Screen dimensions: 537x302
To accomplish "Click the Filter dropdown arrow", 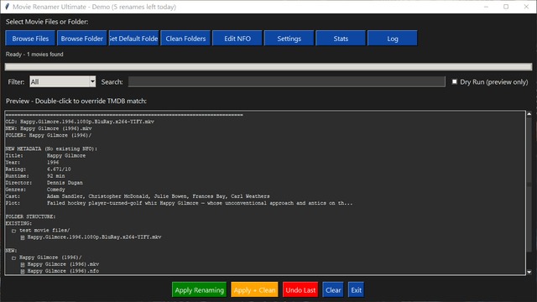I will point(92,81).
